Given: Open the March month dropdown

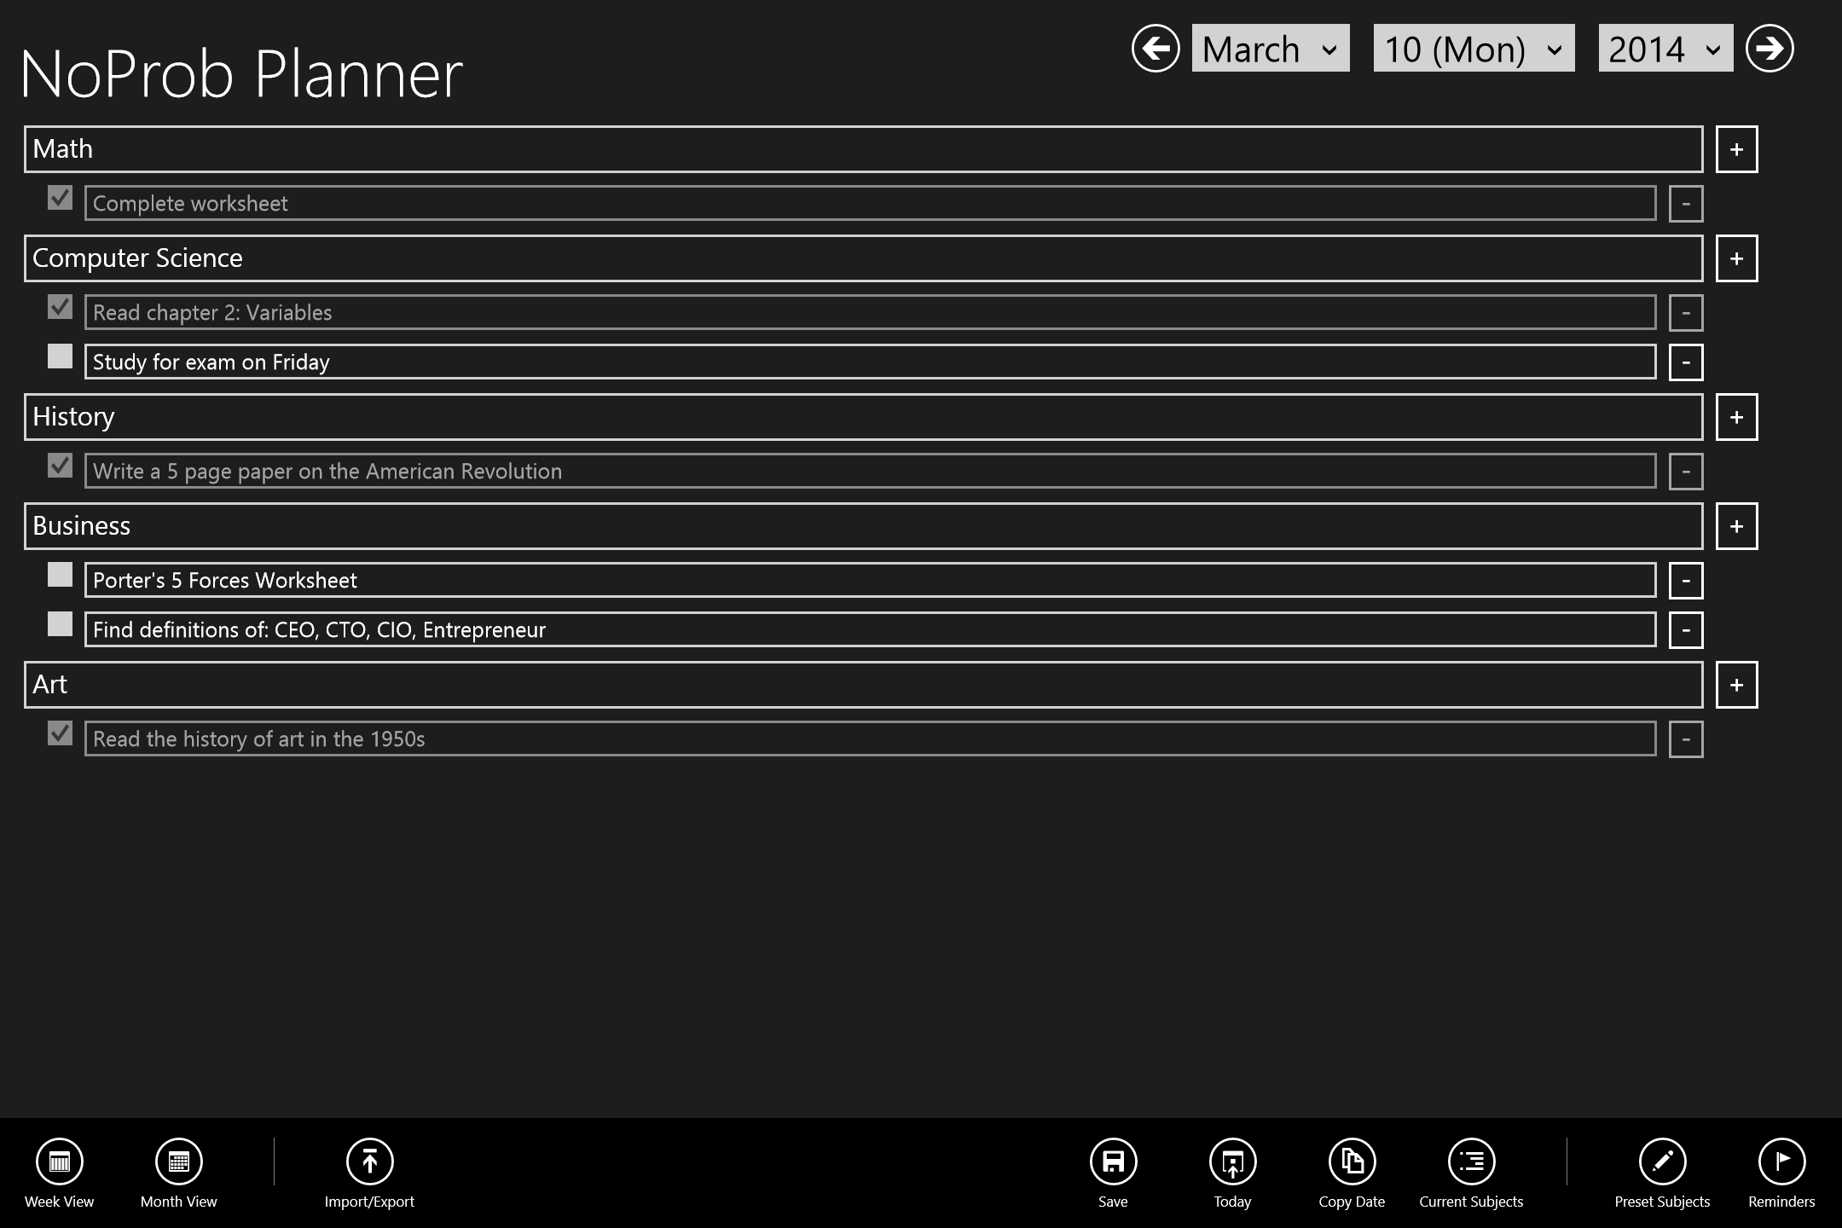Looking at the screenshot, I should pyautogui.click(x=1270, y=49).
